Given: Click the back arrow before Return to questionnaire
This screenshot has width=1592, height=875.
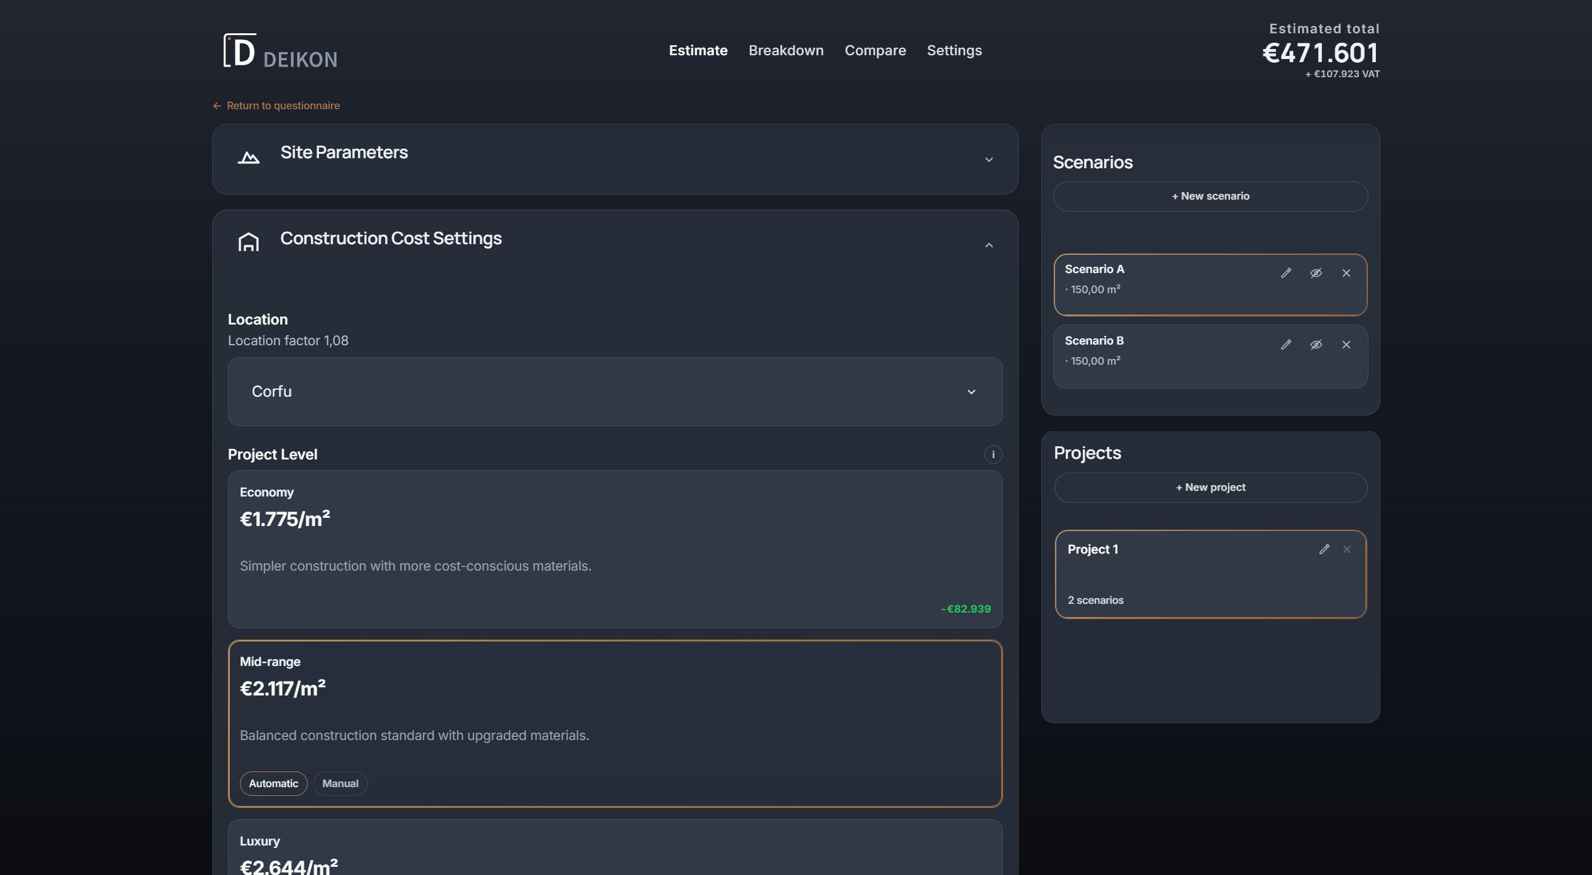Looking at the screenshot, I should pyautogui.click(x=217, y=106).
